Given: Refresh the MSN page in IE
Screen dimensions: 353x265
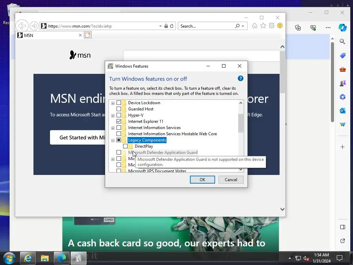Looking at the screenshot, I should click(x=172, y=26).
